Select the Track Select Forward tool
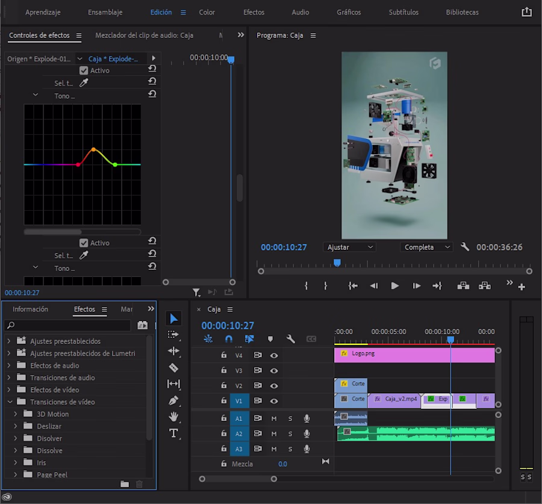This screenshot has height=504, width=542. click(173, 335)
